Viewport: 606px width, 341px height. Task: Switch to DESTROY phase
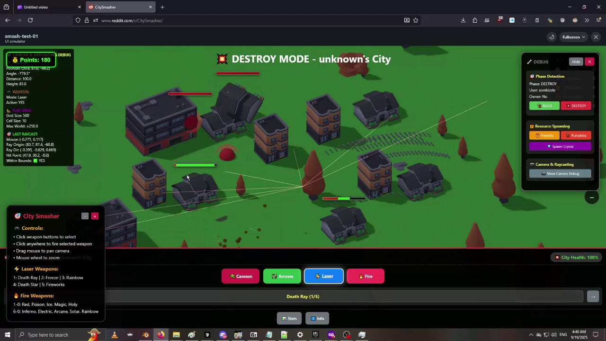click(576, 106)
